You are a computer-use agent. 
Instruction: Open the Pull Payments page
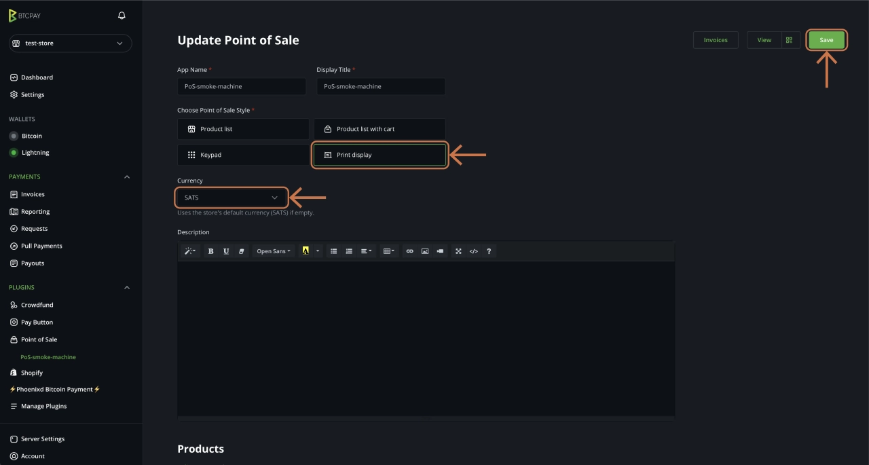[41, 245]
